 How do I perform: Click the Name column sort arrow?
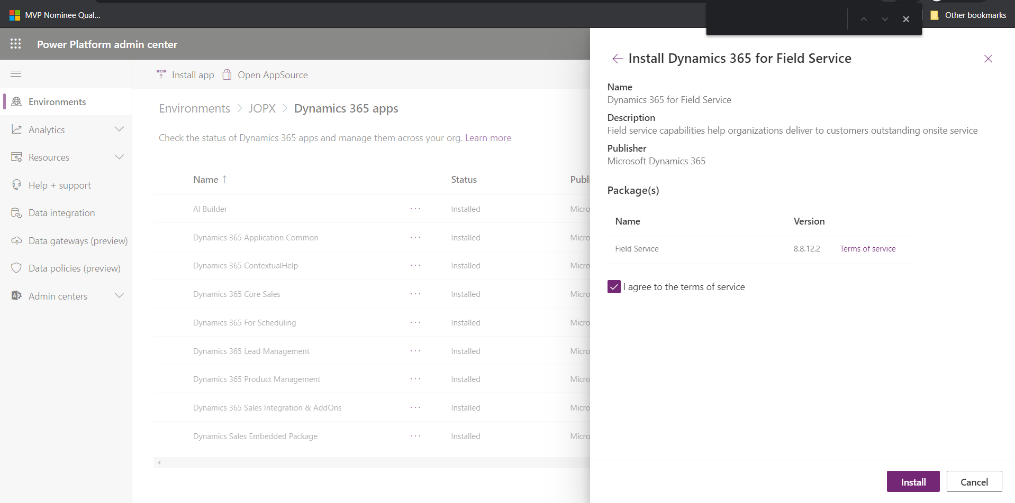[x=224, y=179]
